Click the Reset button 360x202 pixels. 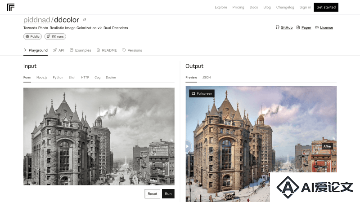(152, 194)
